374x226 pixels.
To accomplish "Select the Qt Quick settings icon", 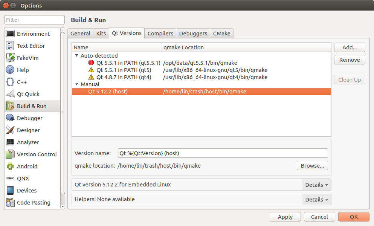I will point(10,94).
